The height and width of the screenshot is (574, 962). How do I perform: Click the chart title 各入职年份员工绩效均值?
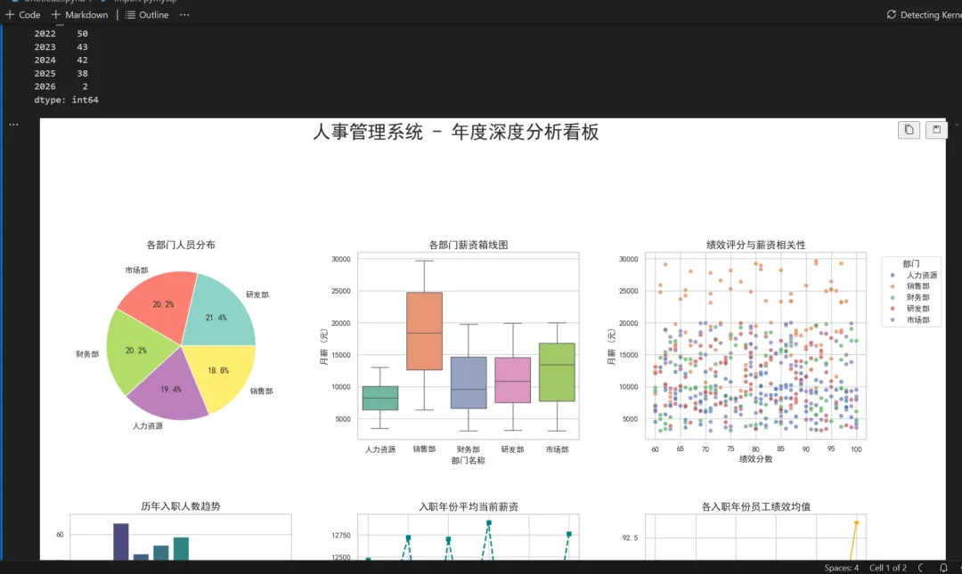756,506
